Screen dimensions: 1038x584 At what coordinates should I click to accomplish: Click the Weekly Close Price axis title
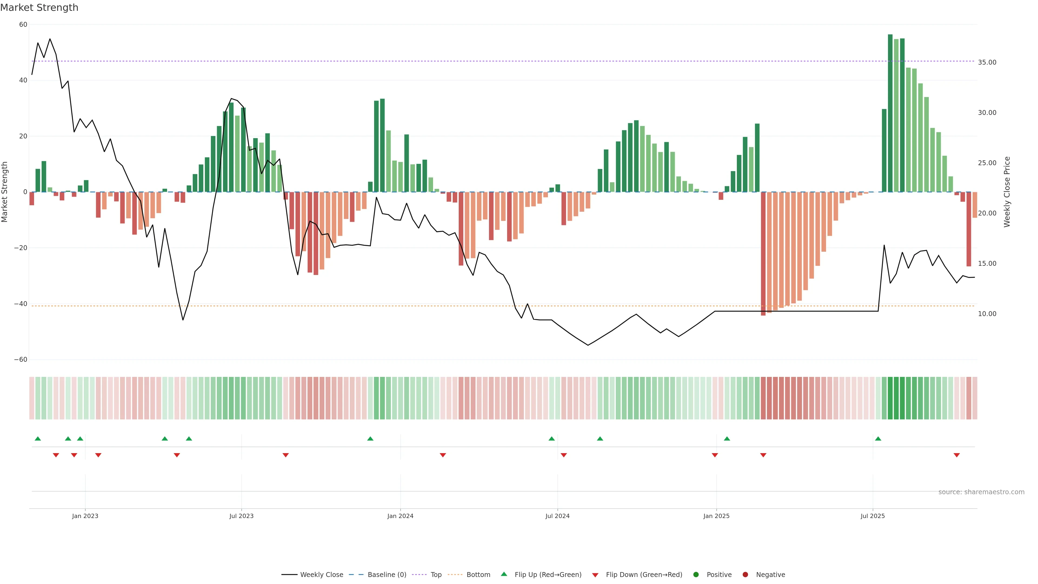coord(1007,192)
